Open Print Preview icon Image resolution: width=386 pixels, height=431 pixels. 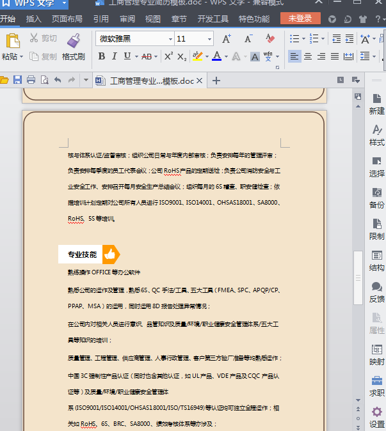[x=44, y=80]
